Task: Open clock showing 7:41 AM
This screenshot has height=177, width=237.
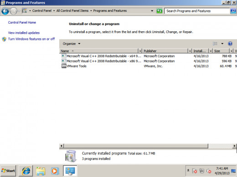Action: click(x=222, y=171)
